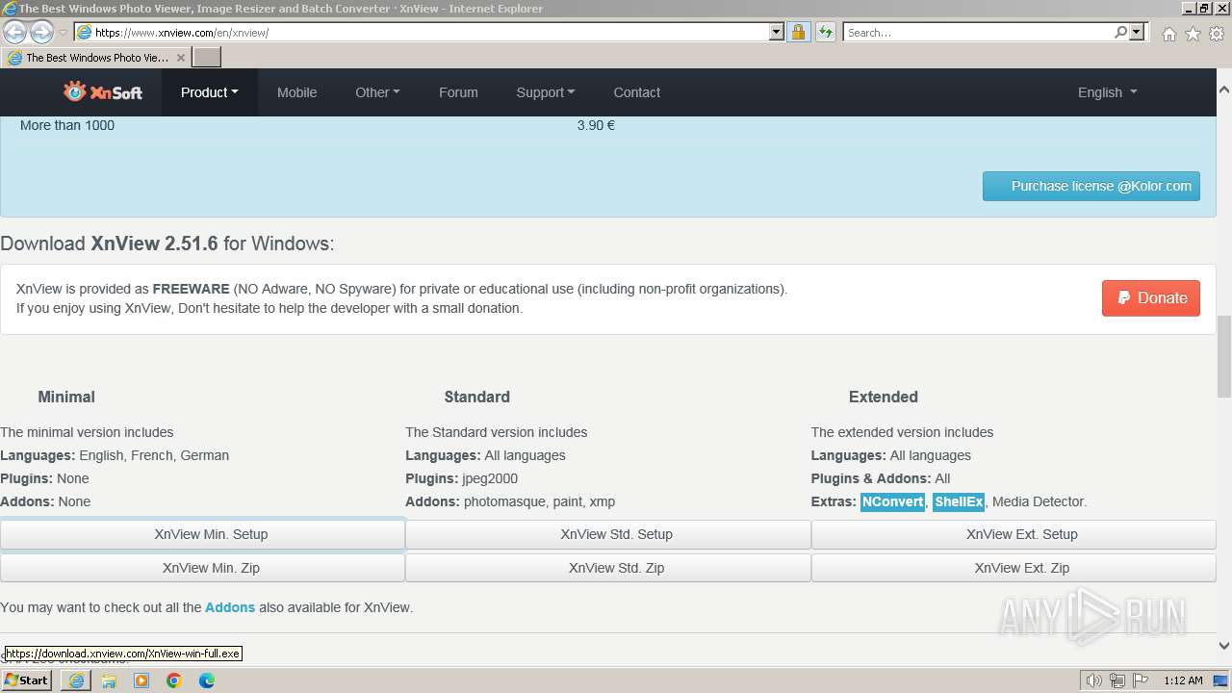The image size is (1232, 693).
Task: Click the 1:12 AM taskbar clock
Action: coord(1183,680)
